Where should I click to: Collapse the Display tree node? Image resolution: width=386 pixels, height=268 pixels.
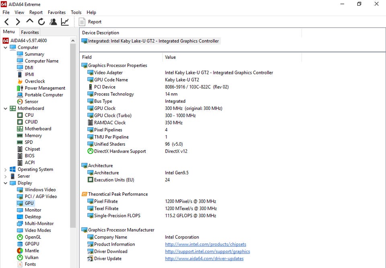[x=5, y=183]
